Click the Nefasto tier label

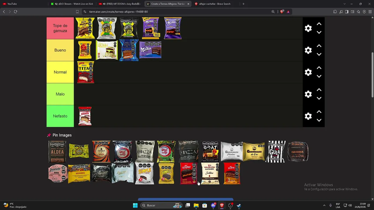pos(60,116)
